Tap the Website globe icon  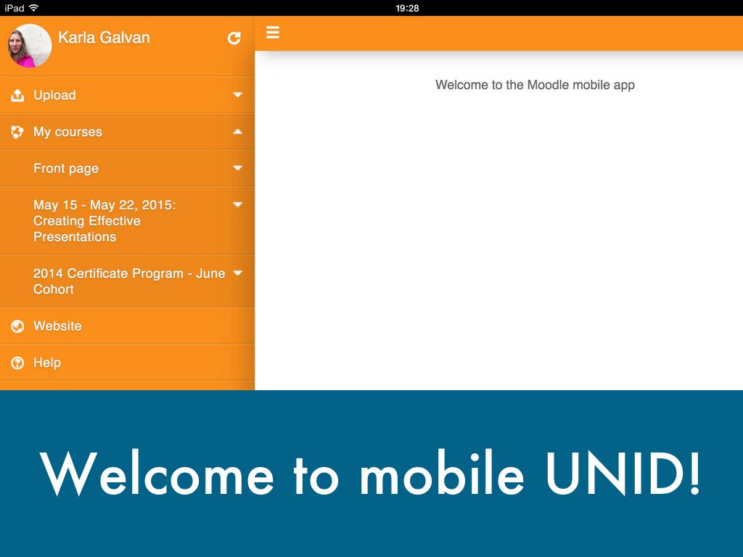(x=17, y=326)
